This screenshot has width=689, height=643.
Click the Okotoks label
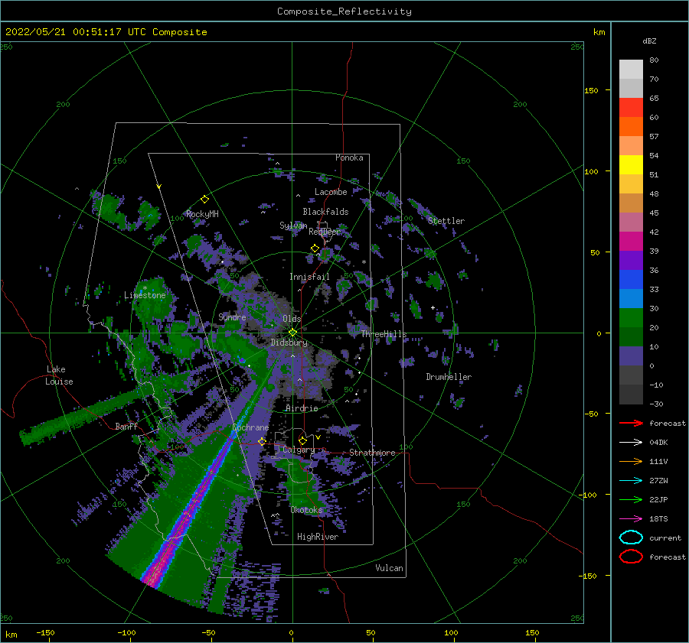(x=306, y=510)
